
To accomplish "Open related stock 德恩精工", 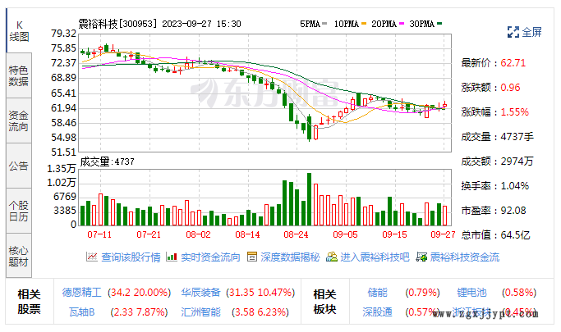I will coord(82,293).
